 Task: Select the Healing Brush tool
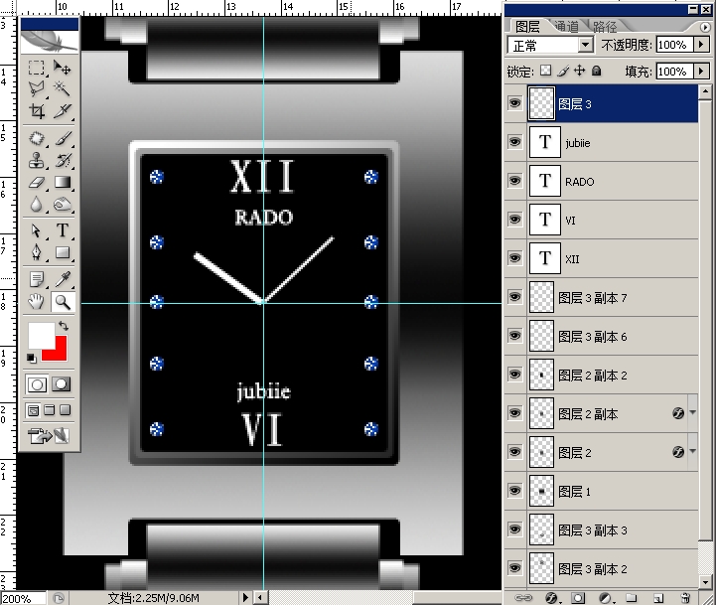[x=37, y=138]
